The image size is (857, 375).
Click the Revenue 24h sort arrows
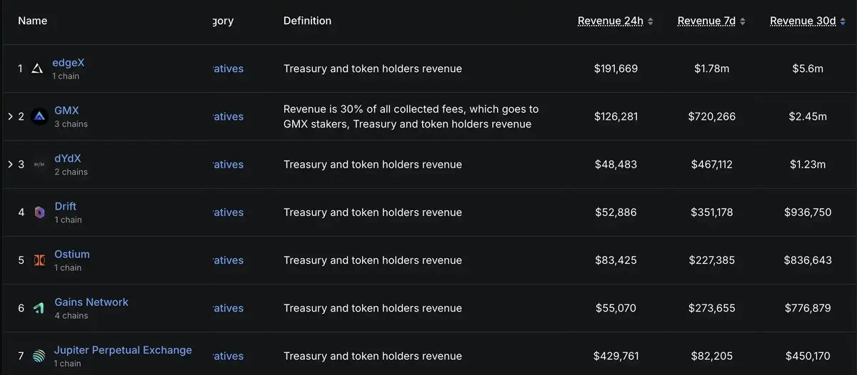pos(651,21)
